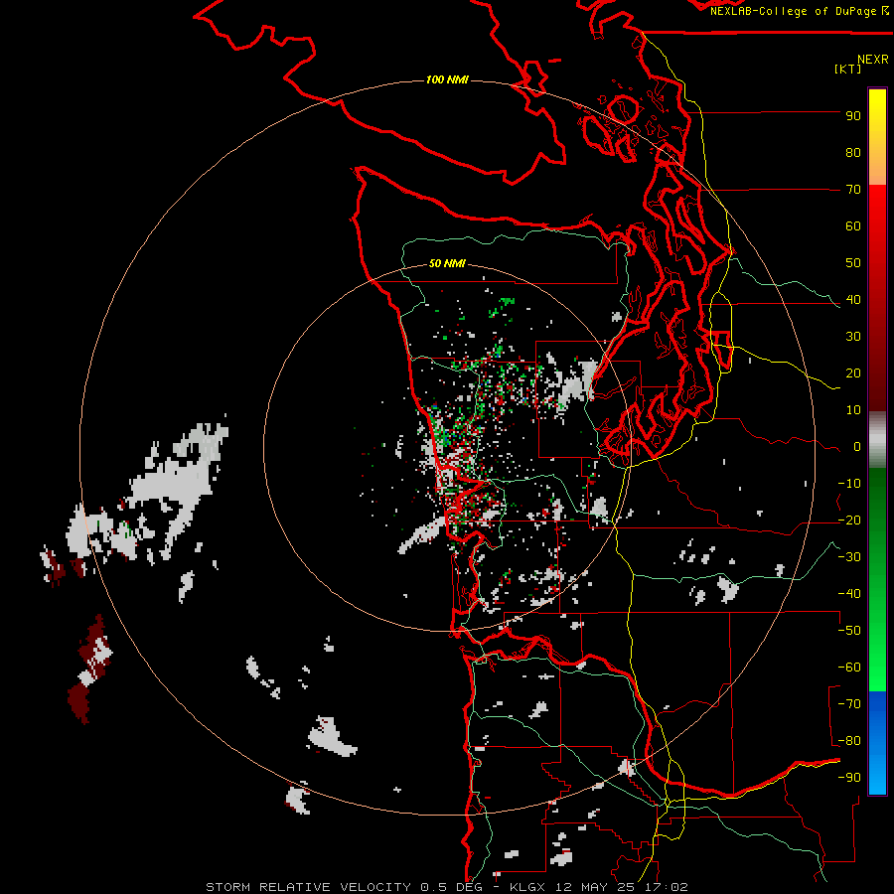Pick the gray zero-velocity segment of the color bar
894x894 pixels.
tap(877, 440)
